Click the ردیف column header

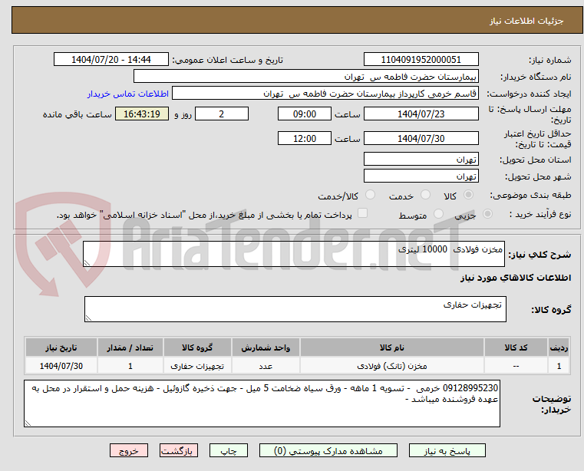point(559,347)
